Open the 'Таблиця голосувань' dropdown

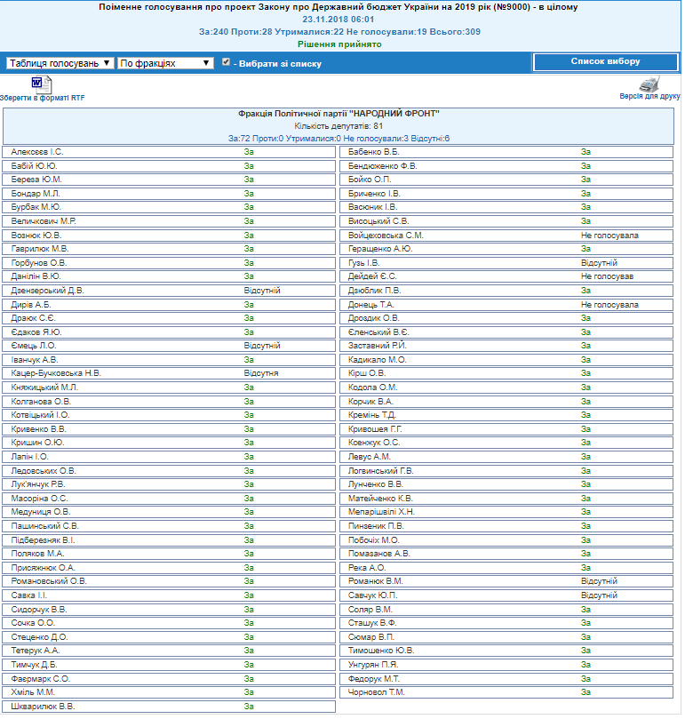point(60,64)
